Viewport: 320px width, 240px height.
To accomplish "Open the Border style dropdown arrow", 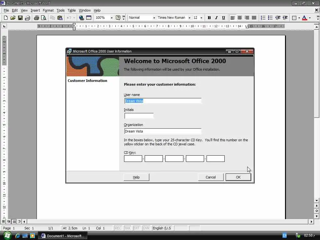I will [x=299, y=18].
